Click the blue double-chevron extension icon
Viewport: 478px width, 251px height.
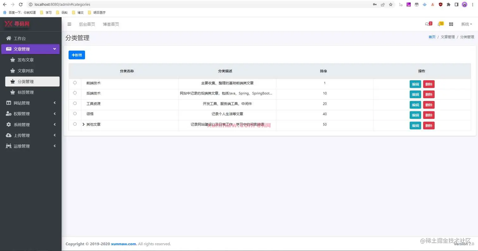click(425, 4)
